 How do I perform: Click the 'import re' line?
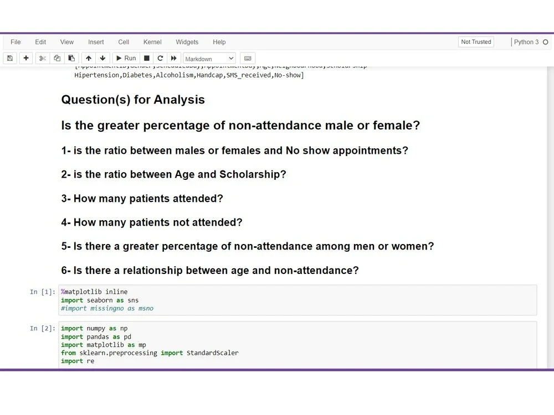coord(78,361)
